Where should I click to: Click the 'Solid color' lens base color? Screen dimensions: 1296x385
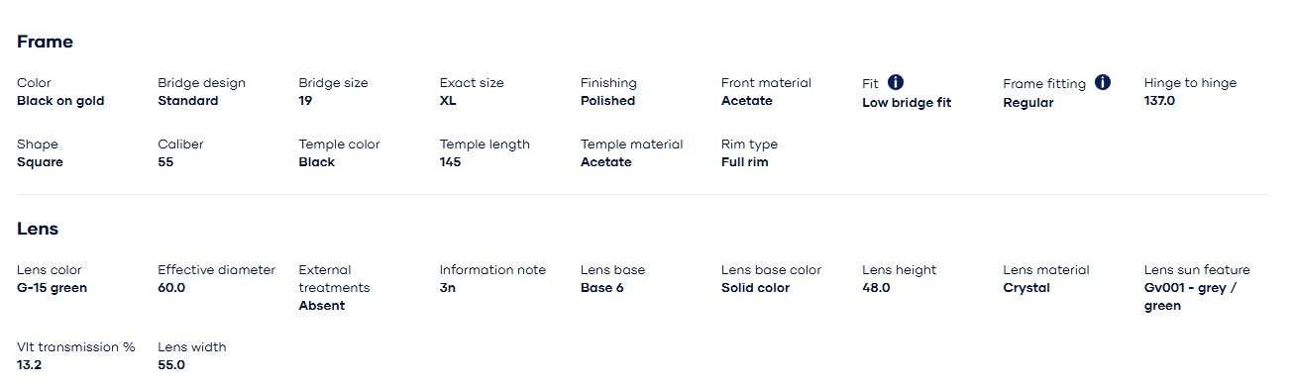coord(755,288)
